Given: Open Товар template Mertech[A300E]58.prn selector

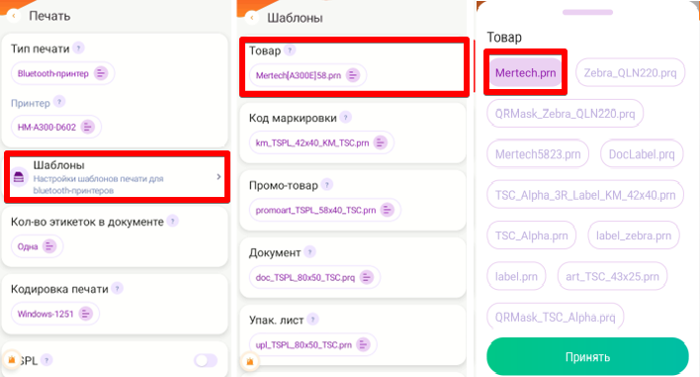Looking at the screenshot, I should tap(307, 75).
